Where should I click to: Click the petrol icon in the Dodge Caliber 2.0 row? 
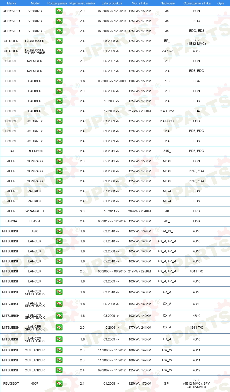coord(59,91)
